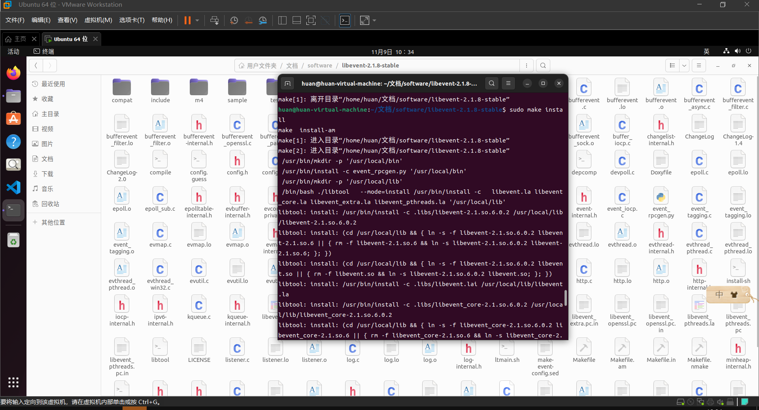The width and height of the screenshot is (759, 410).
Task: Revert the VM to its latest snapshot
Action: (248, 20)
